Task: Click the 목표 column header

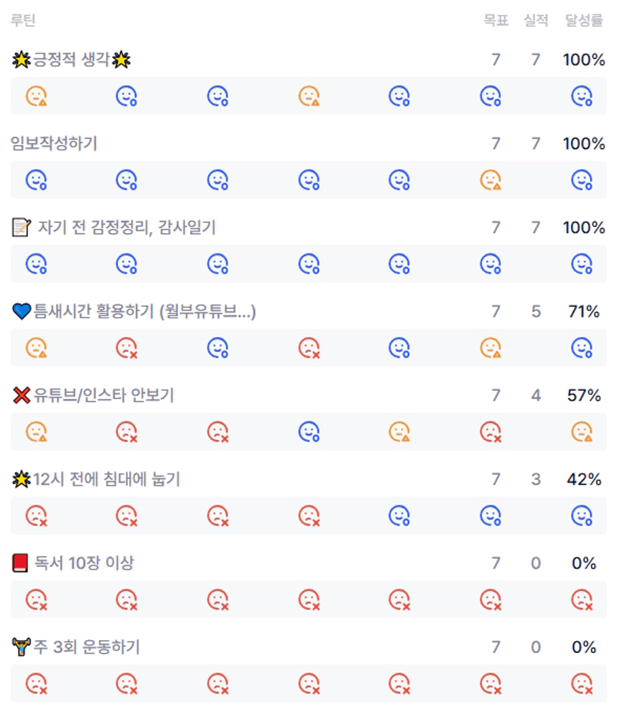Action: [495, 21]
